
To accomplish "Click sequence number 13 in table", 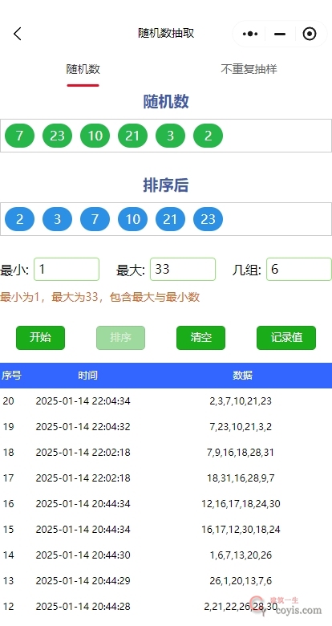I will (x=8, y=580).
